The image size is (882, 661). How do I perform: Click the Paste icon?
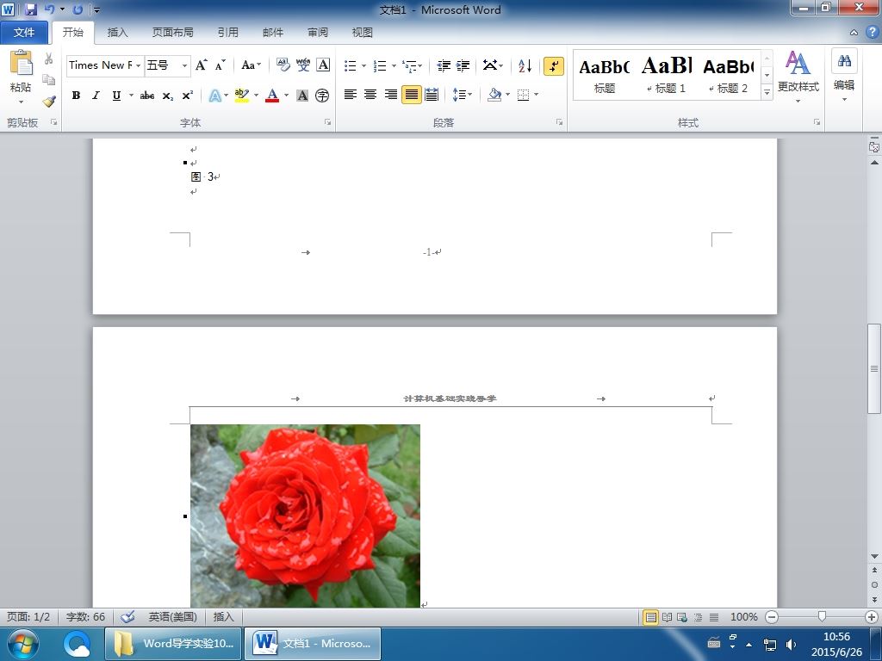[21, 63]
